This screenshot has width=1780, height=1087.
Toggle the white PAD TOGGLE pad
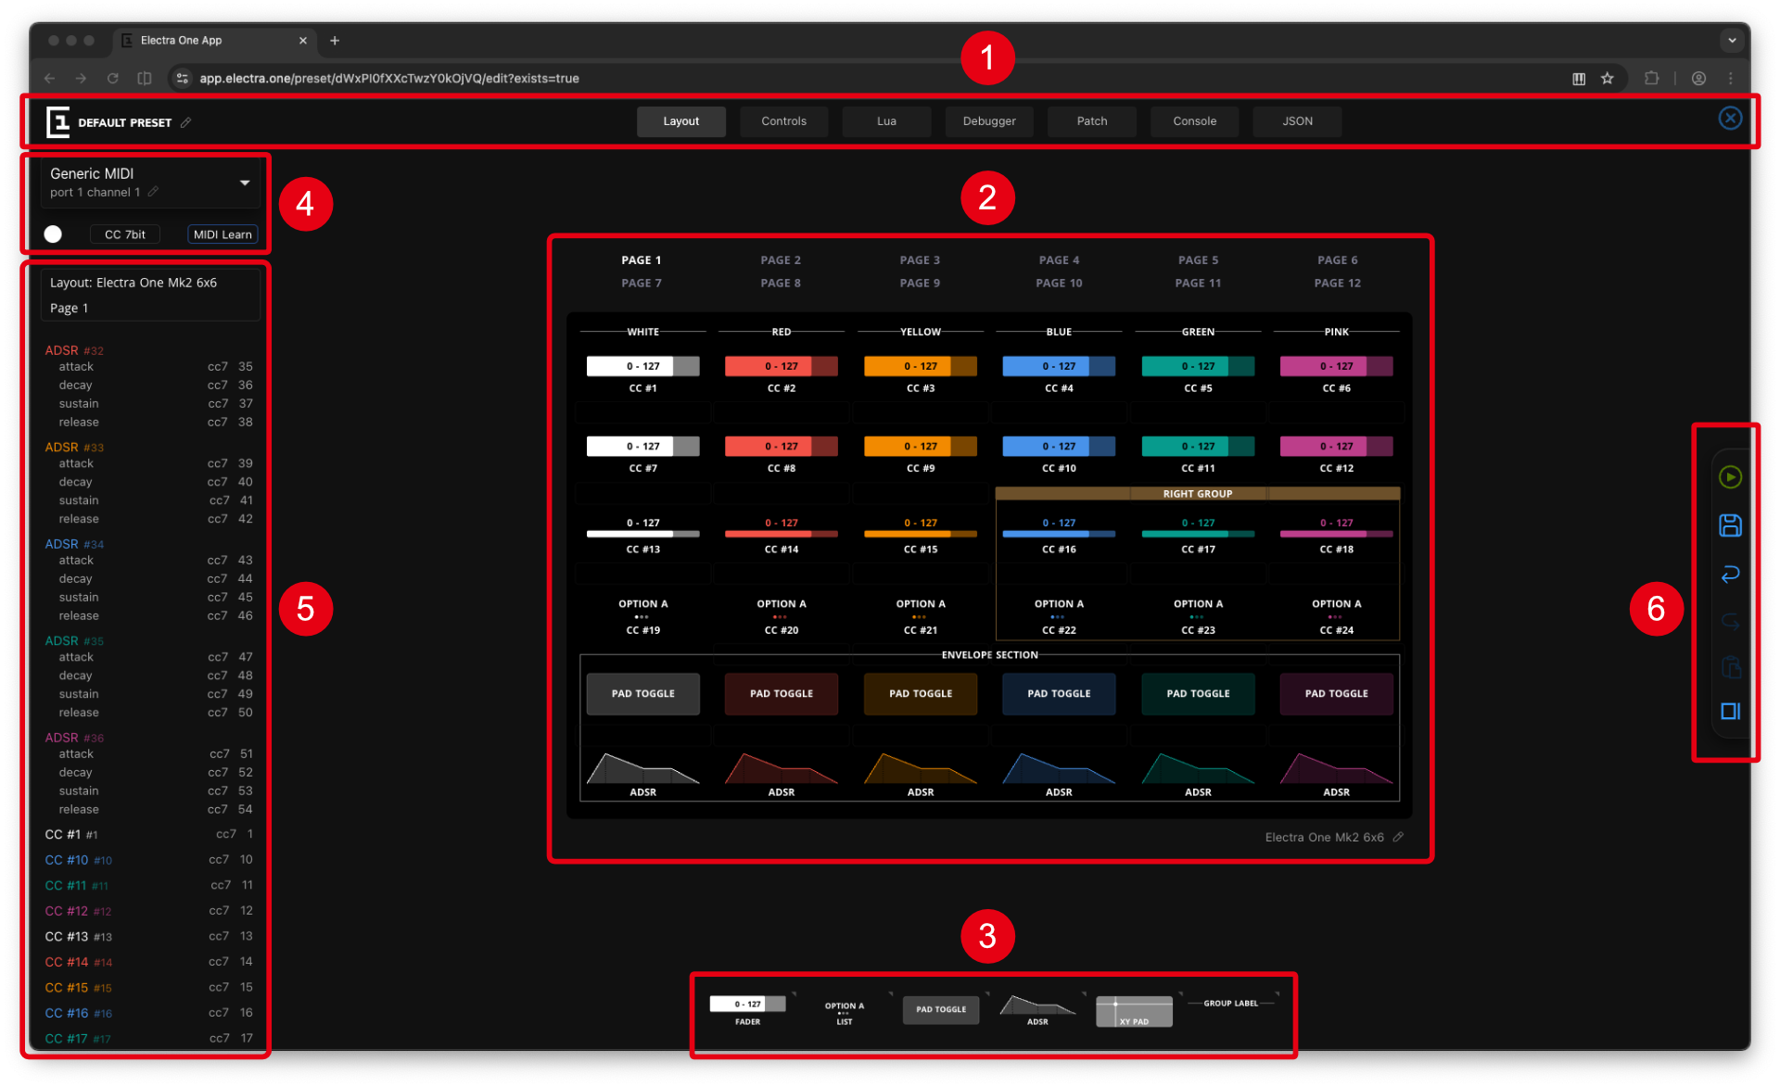click(642, 694)
